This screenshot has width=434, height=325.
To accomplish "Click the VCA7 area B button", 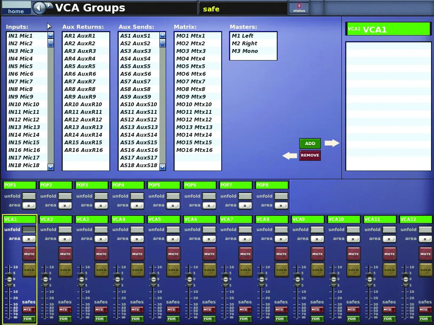I will 245,239.
